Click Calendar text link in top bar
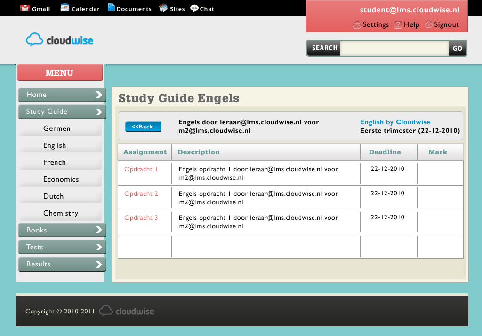482x336 pixels. click(86, 9)
